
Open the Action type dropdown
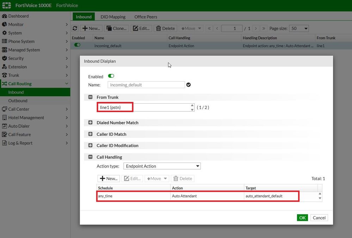click(162, 166)
